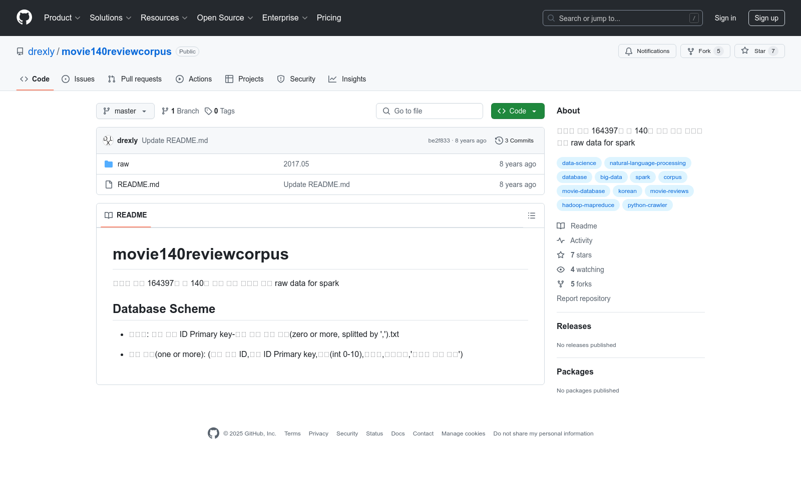Image resolution: width=801 pixels, height=500 pixels.
Task: Open the footer Terms link
Action: coord(292,433)
